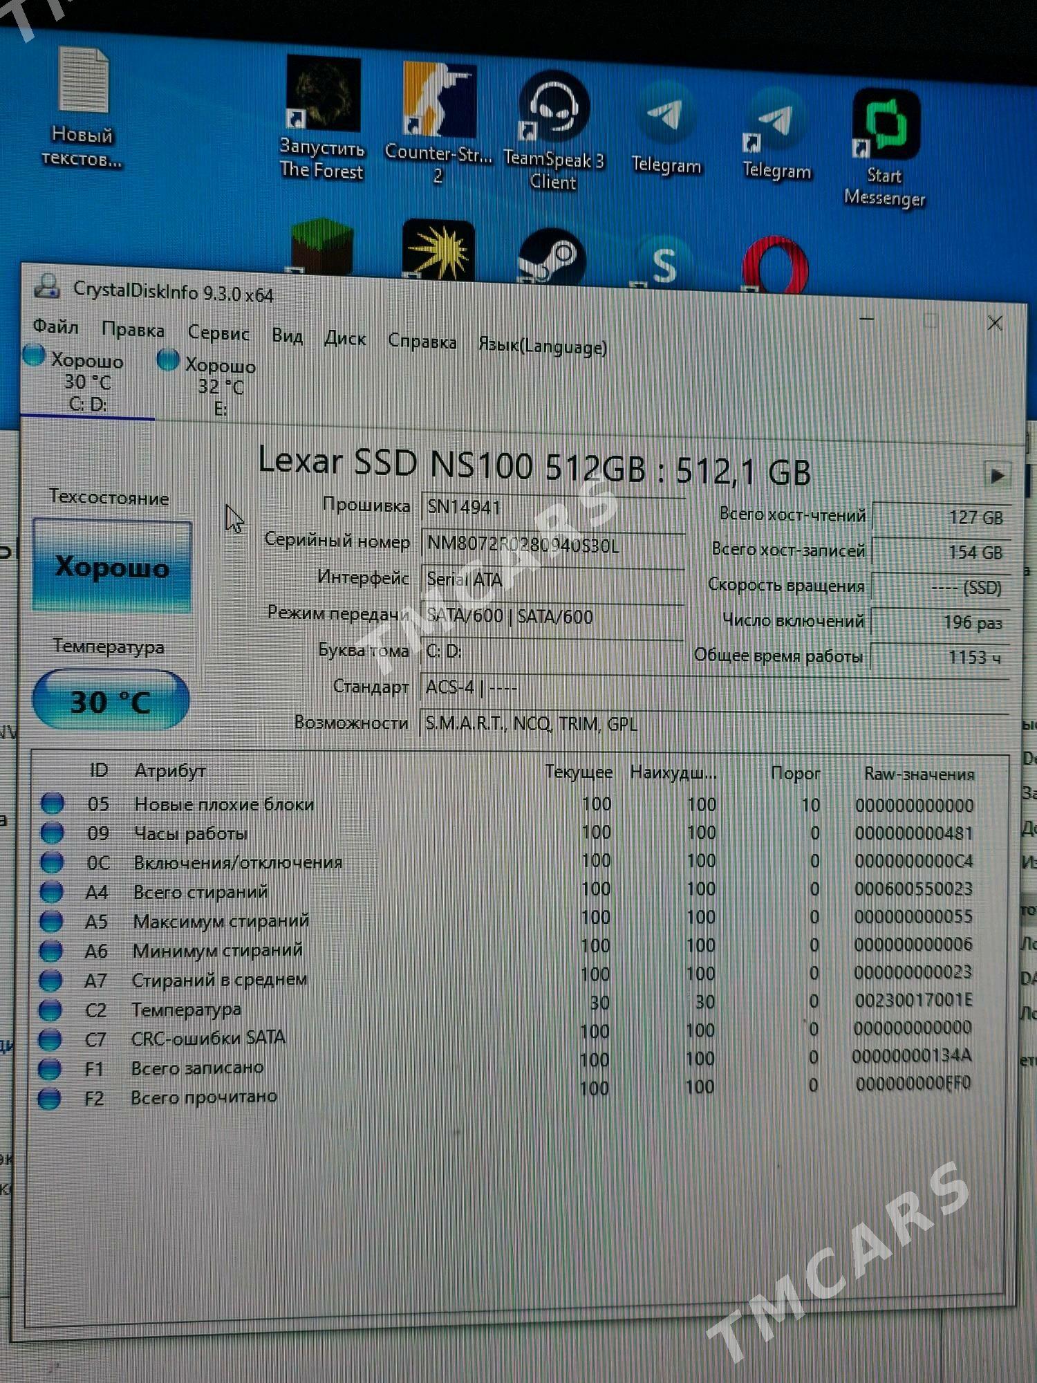Click the Серийный номер field
This screenshot has width=1037, height=1383.
click(x=553, y=545)
